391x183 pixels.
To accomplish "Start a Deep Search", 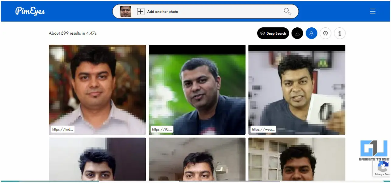I will pyautogui.click(x=273, y=33).
